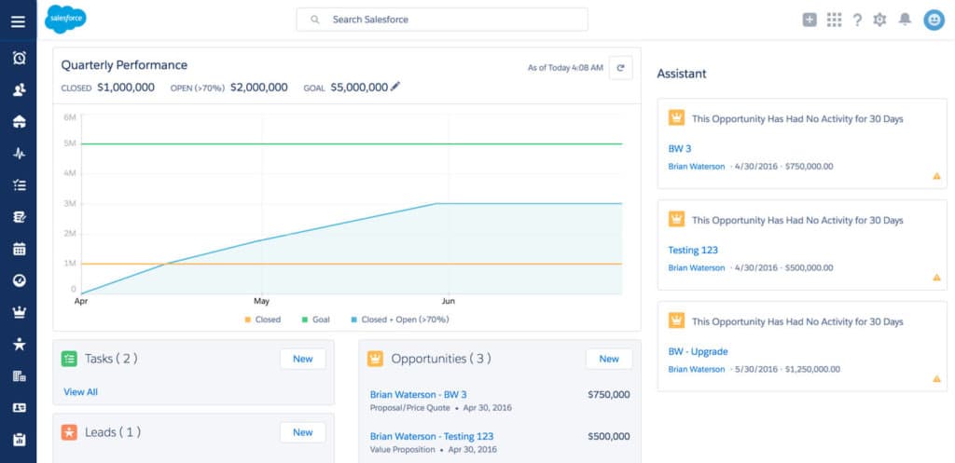The height and width of the screenshot is (463, 955).
Task: Open the user profile avatar
Action: coord(934,20)
